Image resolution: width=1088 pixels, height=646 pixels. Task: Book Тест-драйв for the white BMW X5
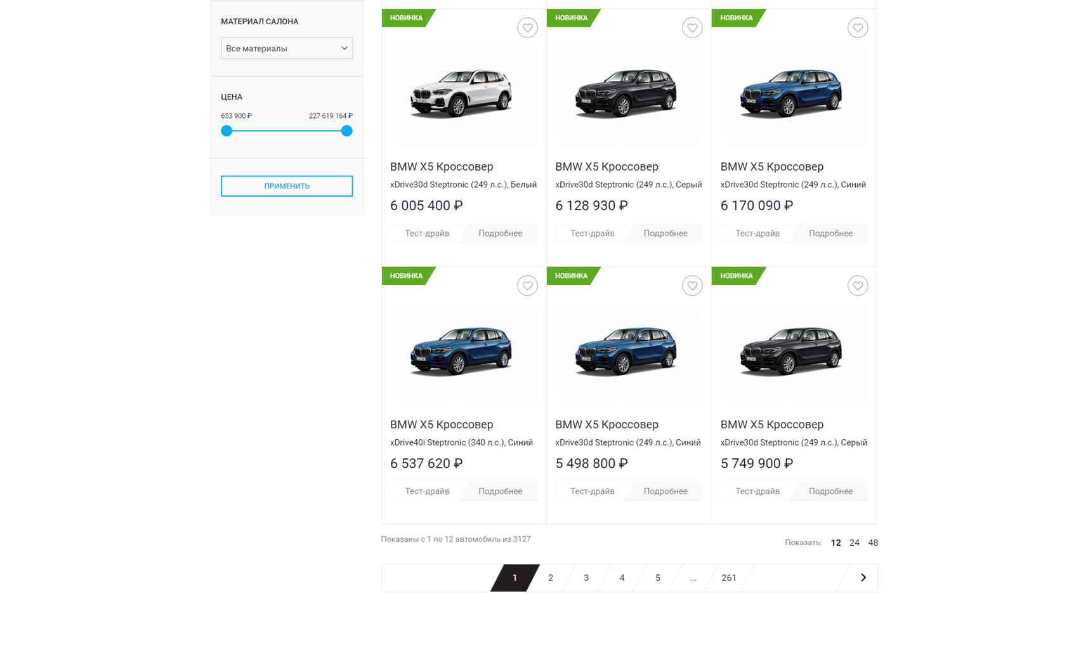(x=427, y=234)
